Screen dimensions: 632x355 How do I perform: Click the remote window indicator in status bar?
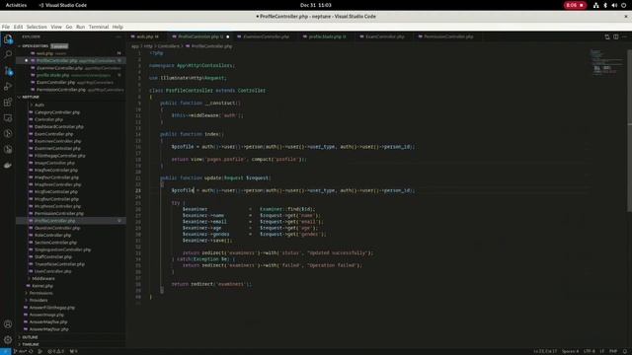coord(5,351)
